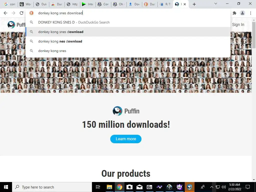The image size is (256, 192).
Task: Open File Explorer from the taskbar
Action: pos(109,187)
